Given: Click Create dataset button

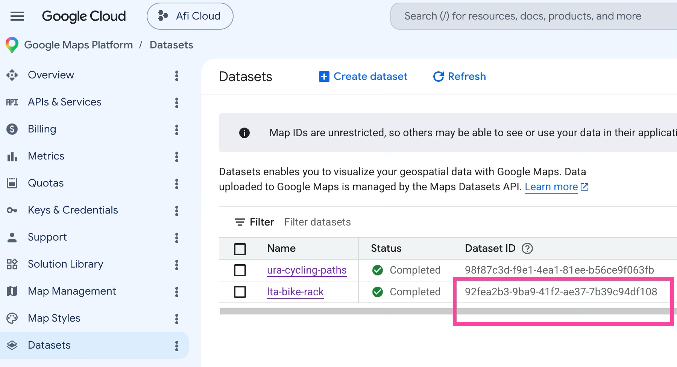Looking at the screenshot, I should (x=363, y=77).
